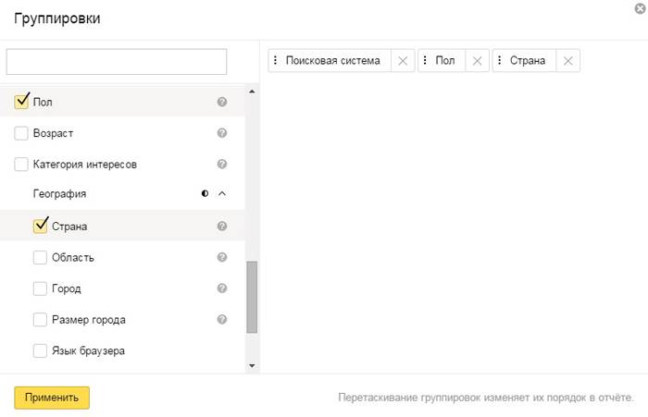Click half-filled circle icon in География row
This screenshot has height=417, width=648.
[x=205, y=194]
